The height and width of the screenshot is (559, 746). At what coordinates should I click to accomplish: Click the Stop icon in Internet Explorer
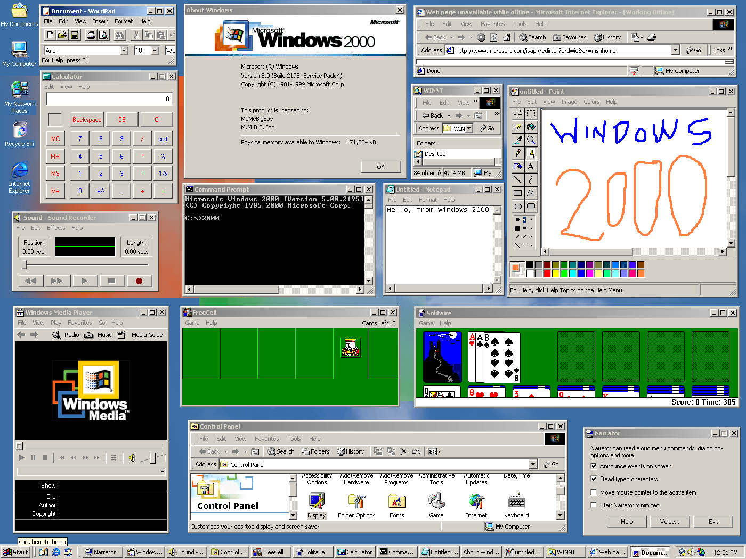pos(481,37)
